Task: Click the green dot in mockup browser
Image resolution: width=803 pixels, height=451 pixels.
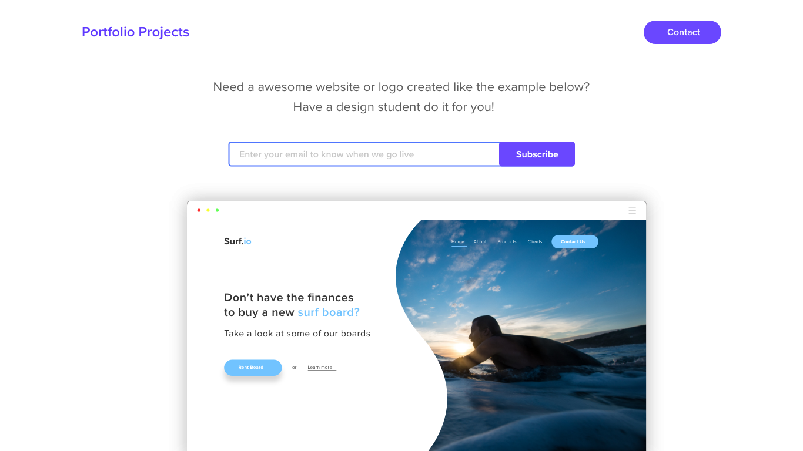Action: (x=217, y=210)
